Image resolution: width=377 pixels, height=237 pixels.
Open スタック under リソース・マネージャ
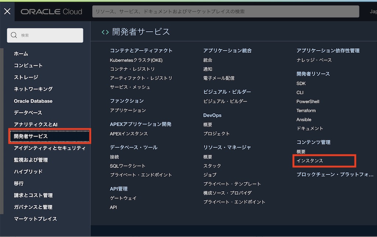212,166
